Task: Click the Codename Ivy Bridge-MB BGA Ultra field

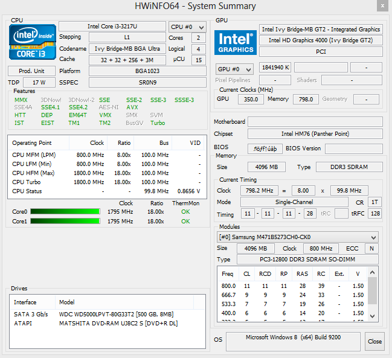Action: click(x=127, y=49)
